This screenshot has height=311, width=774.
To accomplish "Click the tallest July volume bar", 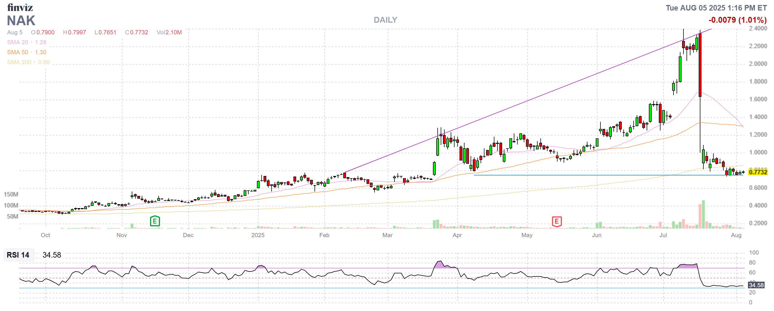I will (703, 214).
